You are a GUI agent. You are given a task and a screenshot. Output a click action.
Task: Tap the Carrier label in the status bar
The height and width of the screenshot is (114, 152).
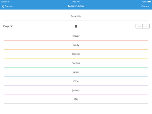[4, 2]
